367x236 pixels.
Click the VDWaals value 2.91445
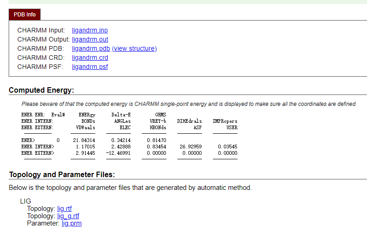pos(85,153)
